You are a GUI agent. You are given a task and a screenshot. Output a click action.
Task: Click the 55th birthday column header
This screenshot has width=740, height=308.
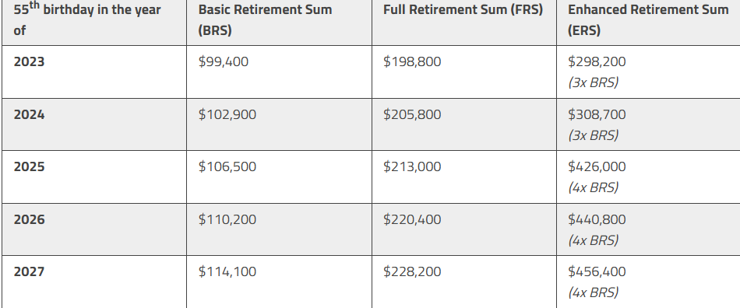87,19
